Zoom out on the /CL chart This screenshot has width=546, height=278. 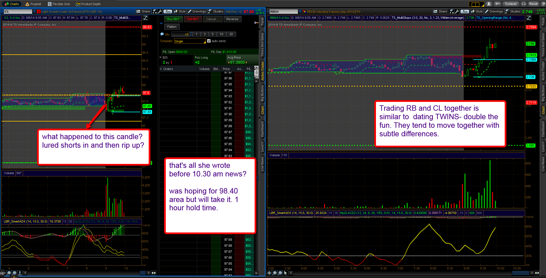14,273
